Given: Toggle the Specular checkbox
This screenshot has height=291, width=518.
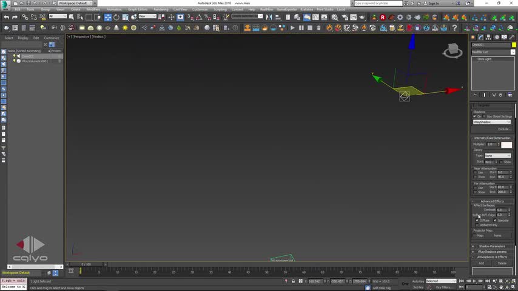Looking at the screenshot, I should [495, 220].
